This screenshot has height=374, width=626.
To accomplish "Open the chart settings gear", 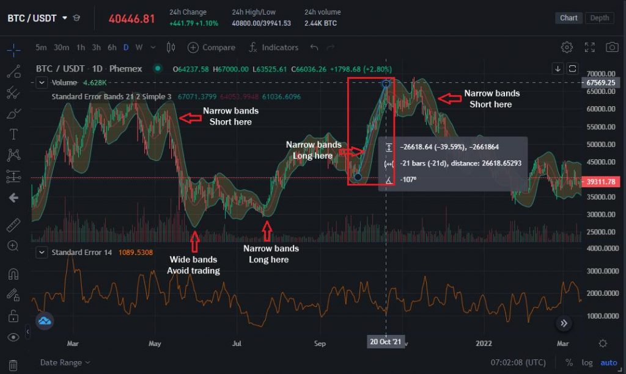I will (567, 47).
